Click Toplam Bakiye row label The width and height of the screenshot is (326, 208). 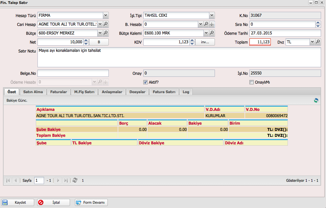(51, 135)
